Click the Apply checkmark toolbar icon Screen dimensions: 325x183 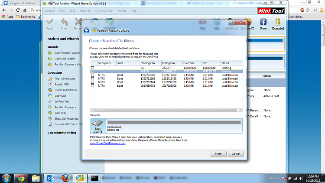coord(50,22)
